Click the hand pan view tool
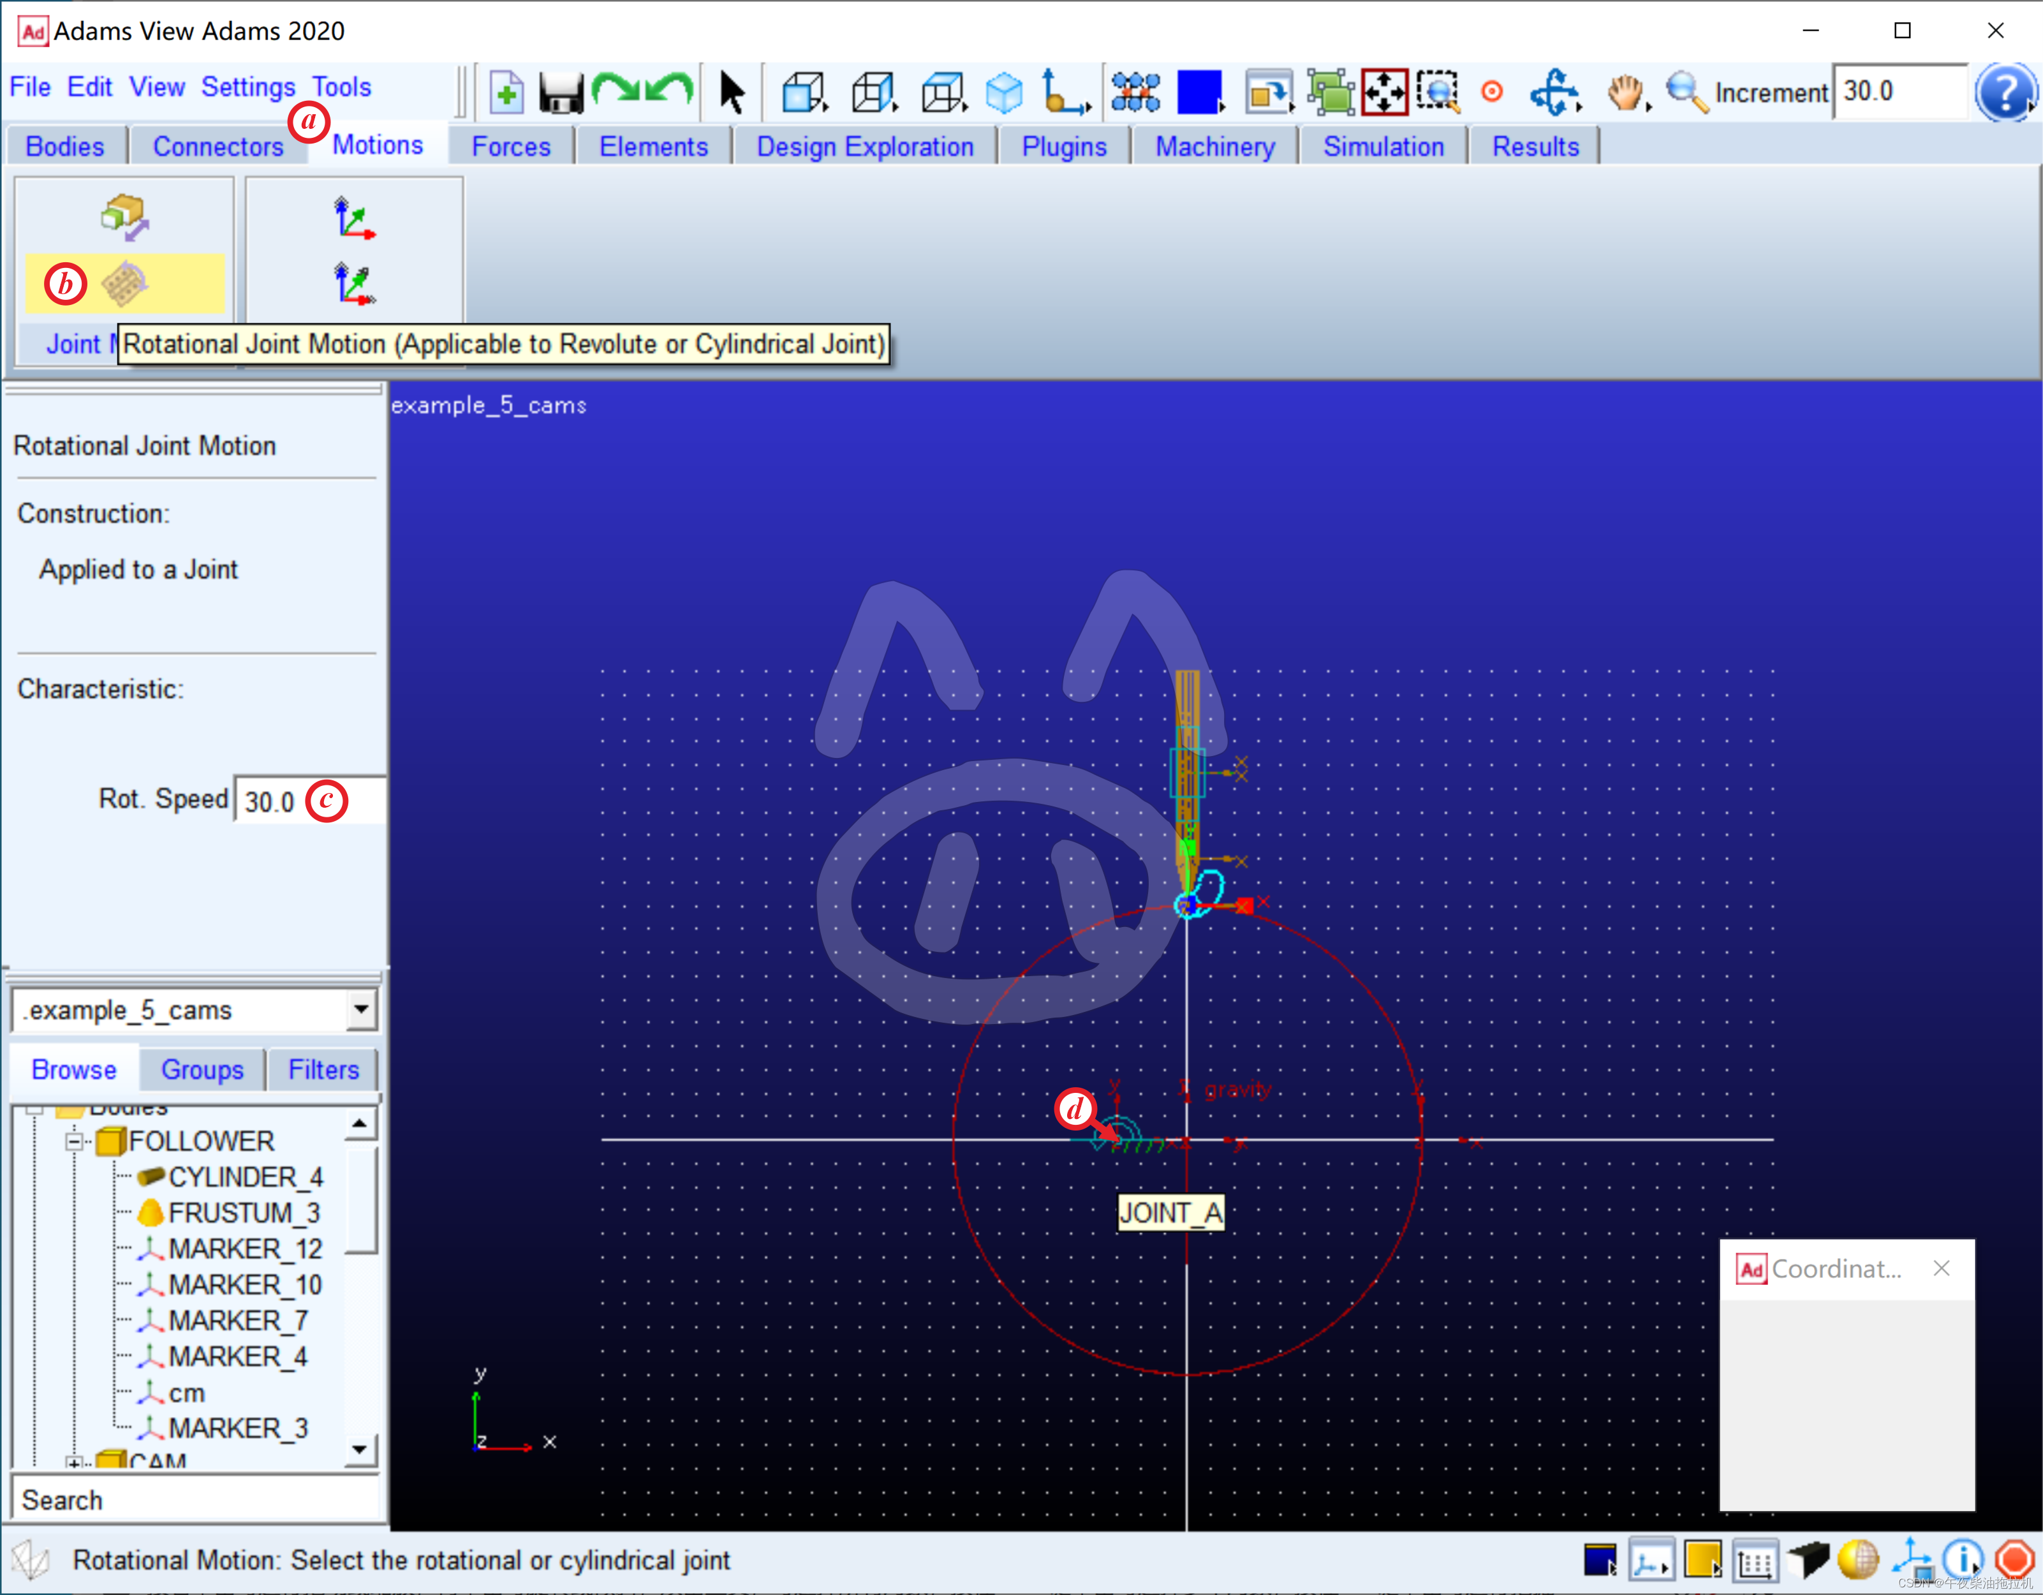2043x1595 pixels. click(x=1626, y=93)
